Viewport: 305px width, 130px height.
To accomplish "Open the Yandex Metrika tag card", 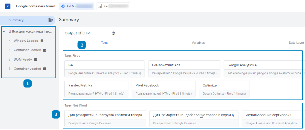I will pos(96,89).
